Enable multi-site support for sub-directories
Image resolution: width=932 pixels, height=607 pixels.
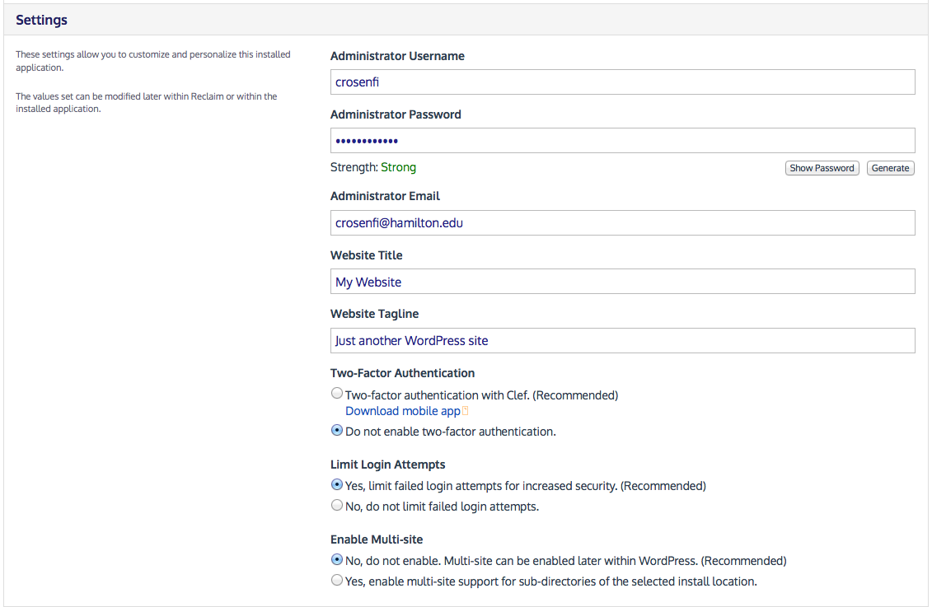click(x=337, y=580)
